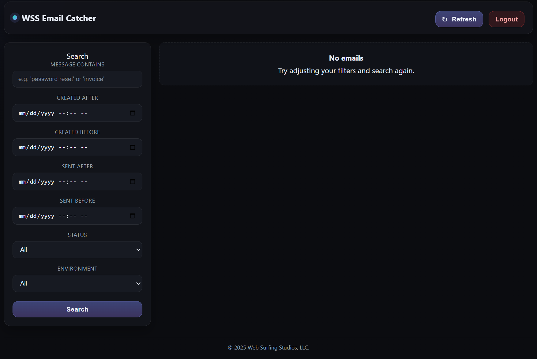Select the month segment in Sent Before

[22, 216]
